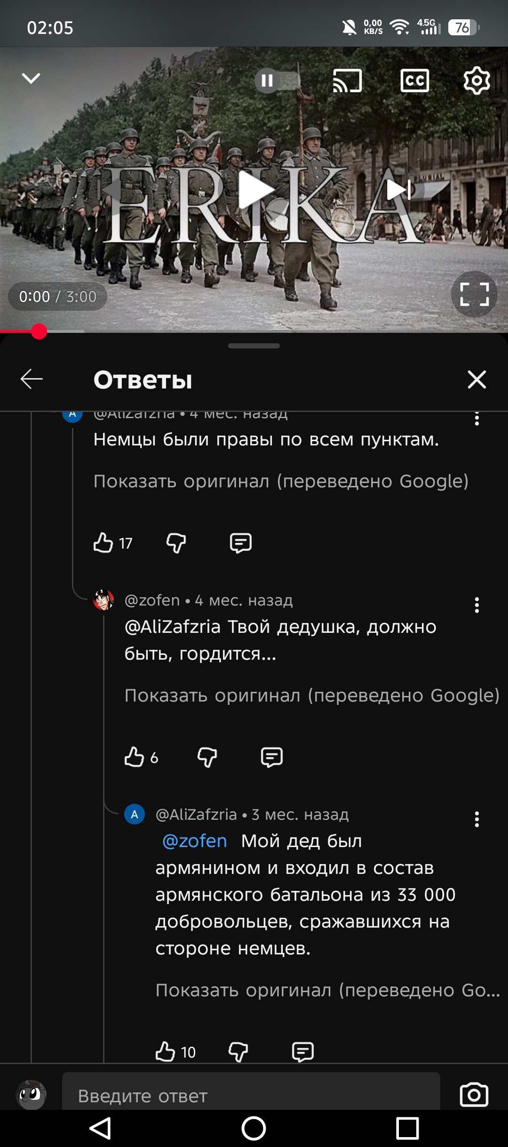Show original of "Немцы были правы" comment

[x=281, y=481]
